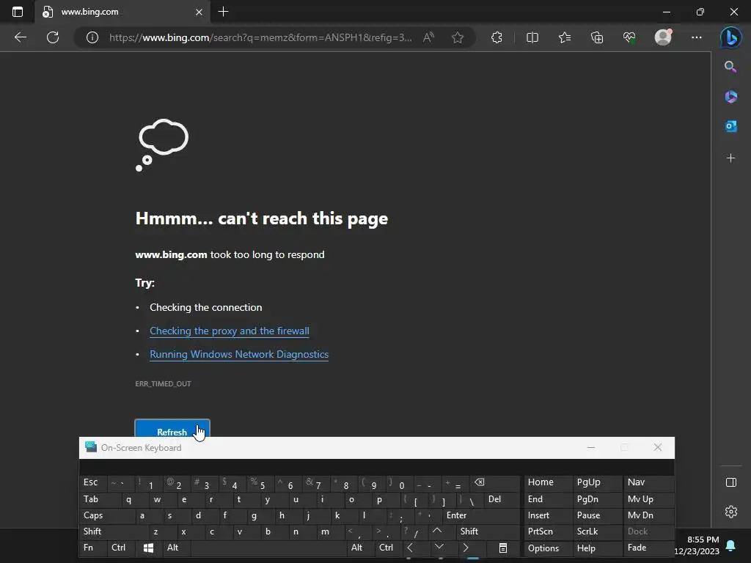Click the Mv Up key on keyboard

point(648,499)
